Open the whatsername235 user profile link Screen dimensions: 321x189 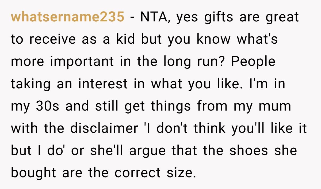[67, 17]
